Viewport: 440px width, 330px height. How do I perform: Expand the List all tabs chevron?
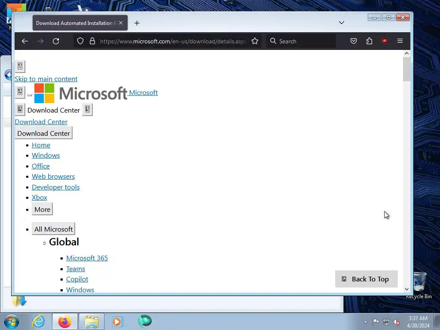point(342,23)
